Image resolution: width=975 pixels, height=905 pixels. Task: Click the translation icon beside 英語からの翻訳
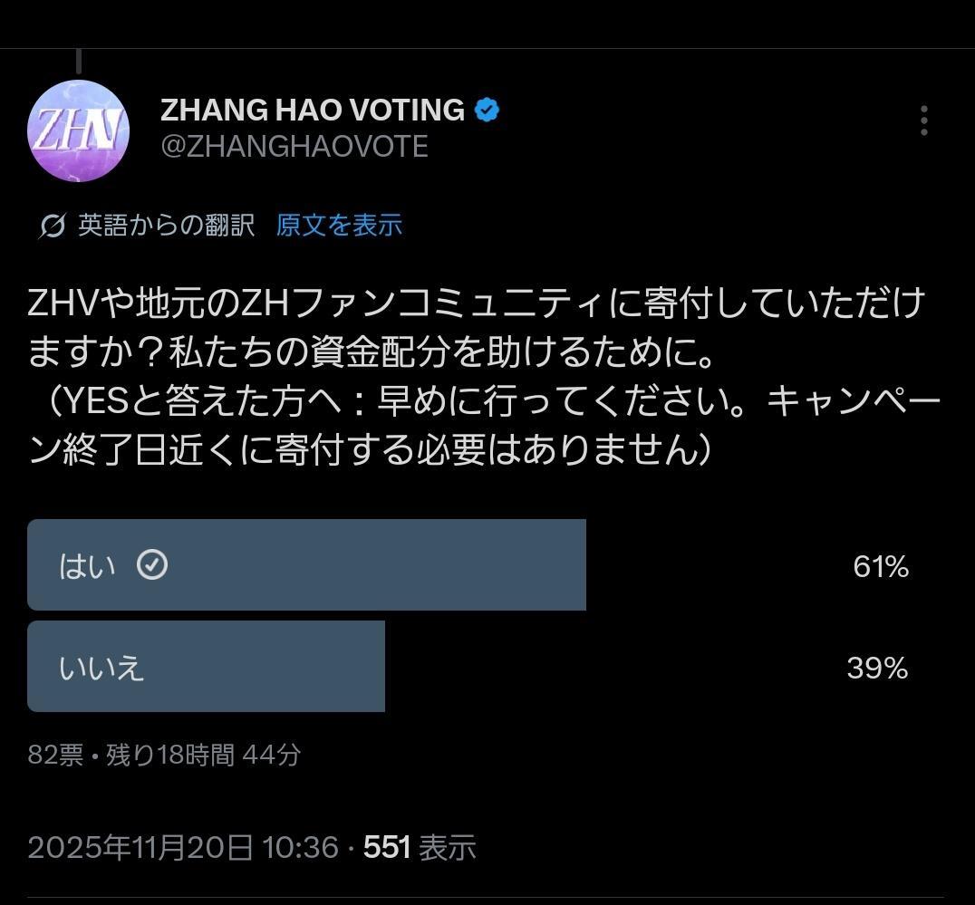53,226
